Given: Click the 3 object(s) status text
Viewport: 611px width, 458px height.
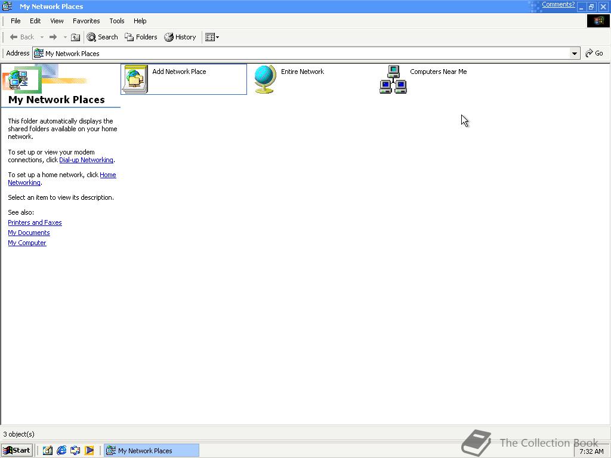Looking at the screenshot, I should click(18, 434).
